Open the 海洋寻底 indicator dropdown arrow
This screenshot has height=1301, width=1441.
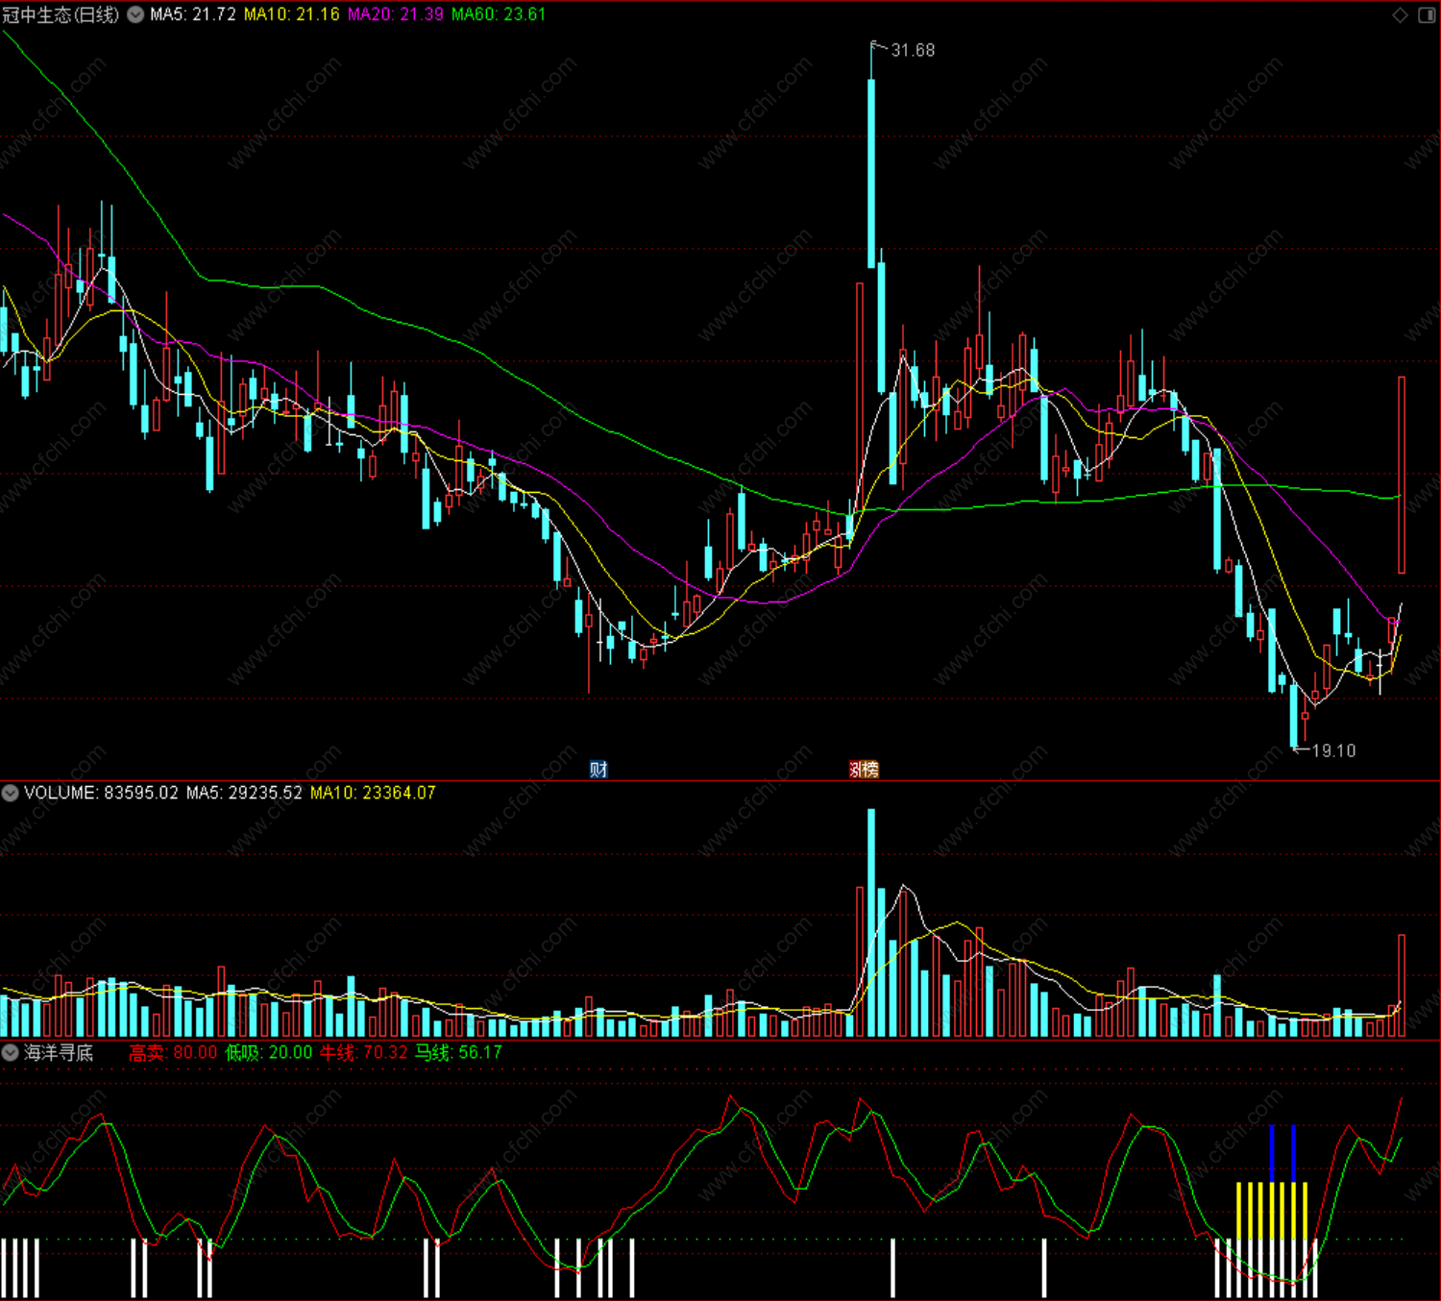[10, 1052]
